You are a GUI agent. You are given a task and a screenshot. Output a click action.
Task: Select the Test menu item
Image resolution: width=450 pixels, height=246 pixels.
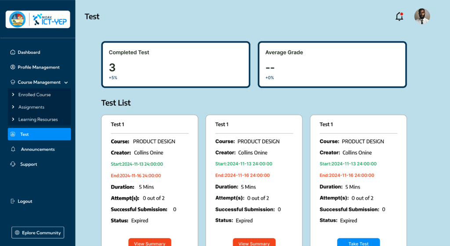[39, 134]
